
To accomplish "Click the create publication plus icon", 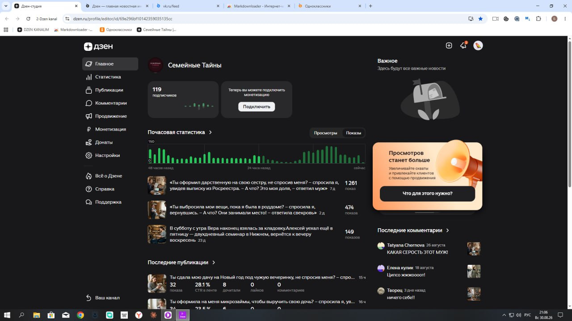I will [x=449, y=45].
